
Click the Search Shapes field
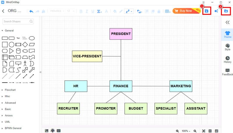(x=18, y=21)
